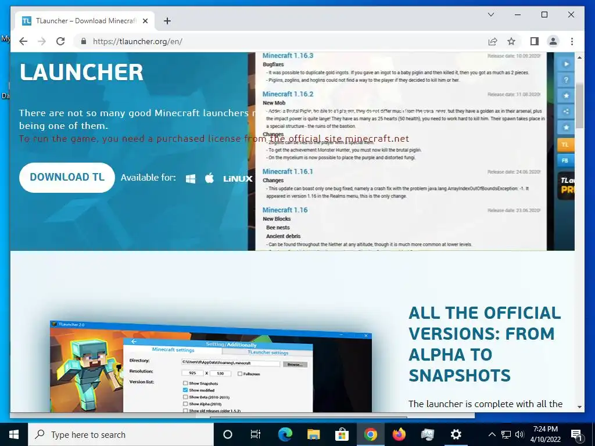This screenshot has height=446, width=595.
Task: Open Cortana circle icon on taskbar
Action: (228, 434)
